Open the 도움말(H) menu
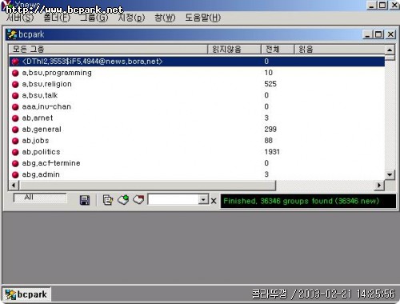Screen dimensions: 400x304 (x=203, y=18)
